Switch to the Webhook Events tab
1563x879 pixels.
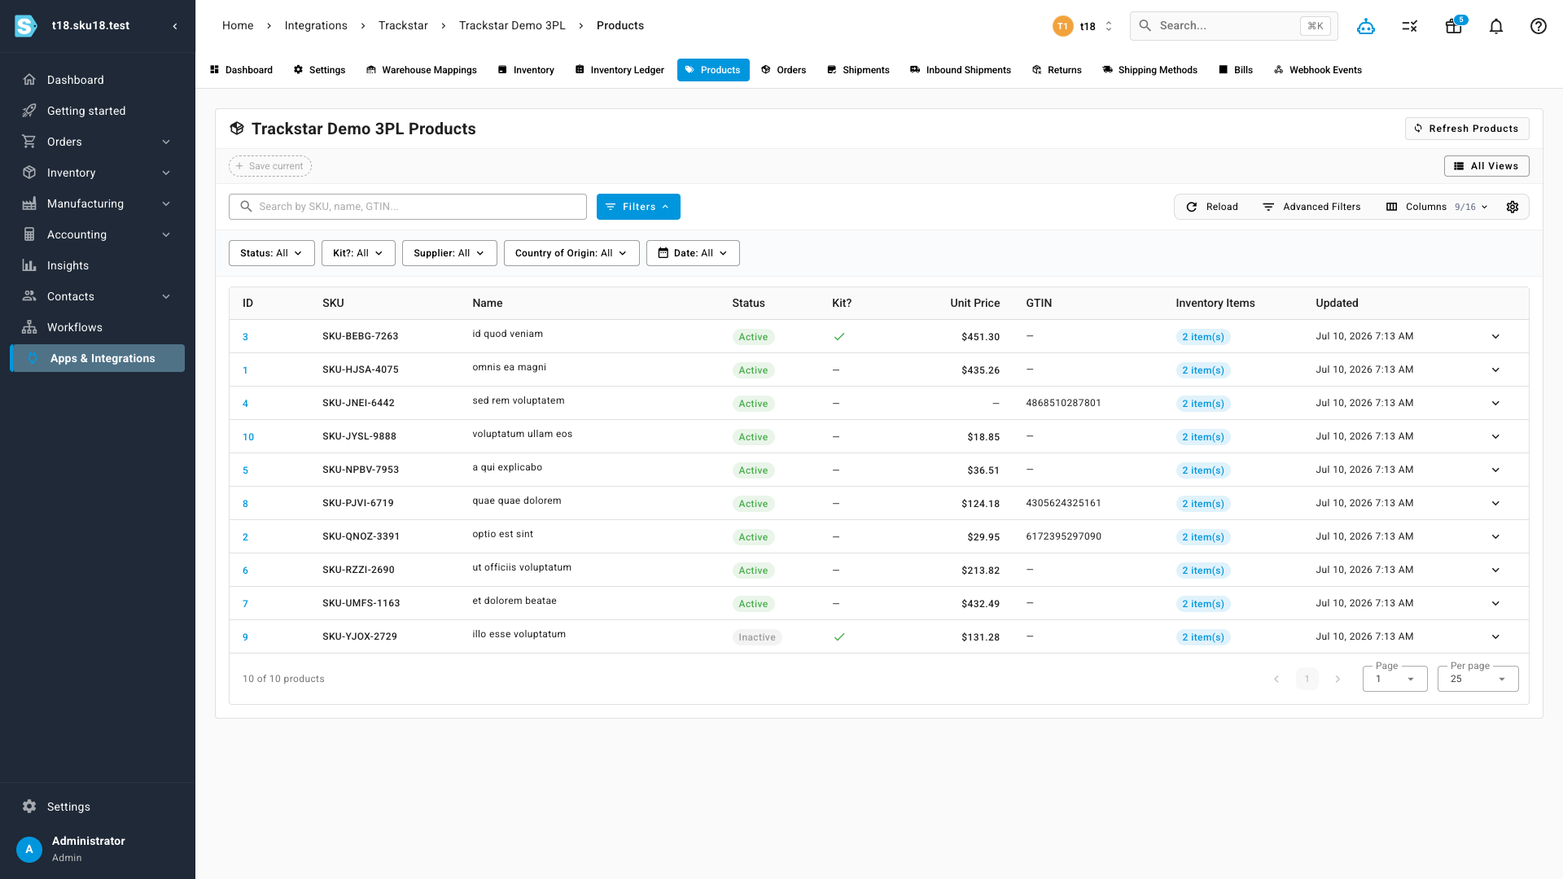pyautogui.click(x=1318, y=70)
